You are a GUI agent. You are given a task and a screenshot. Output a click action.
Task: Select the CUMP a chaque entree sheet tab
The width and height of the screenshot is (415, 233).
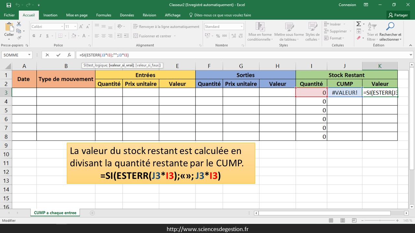55,213
